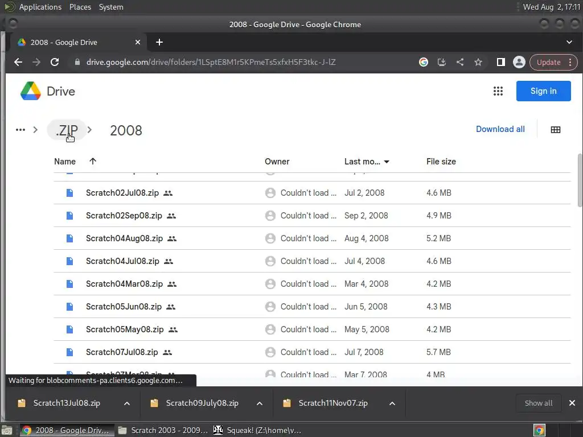Screen dimensions: 583x437
Task: Open a new browser tab
Action: [159, 42]
